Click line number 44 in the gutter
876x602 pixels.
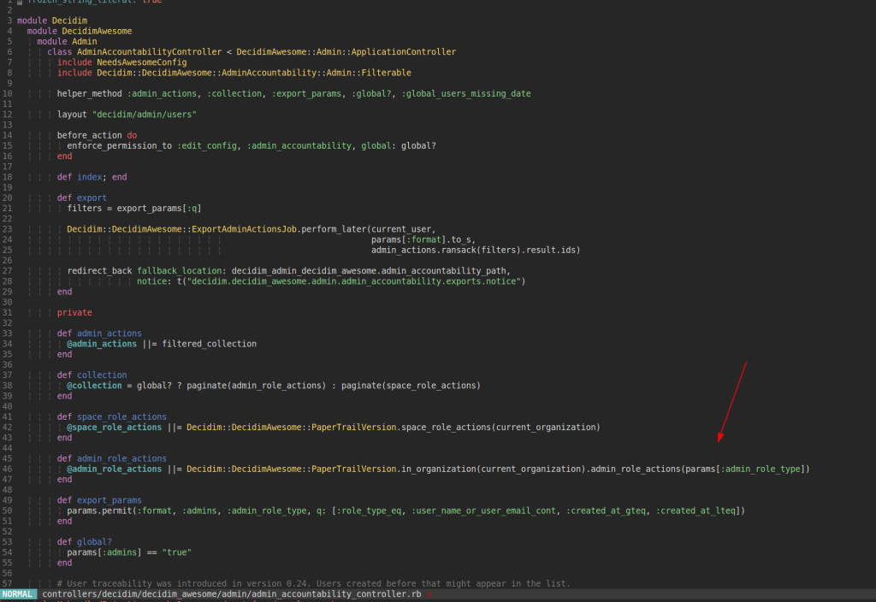[7, 448]
